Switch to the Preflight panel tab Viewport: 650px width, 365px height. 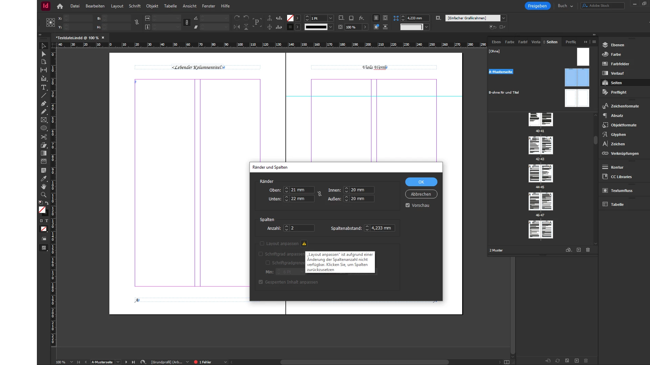(570, 42)
